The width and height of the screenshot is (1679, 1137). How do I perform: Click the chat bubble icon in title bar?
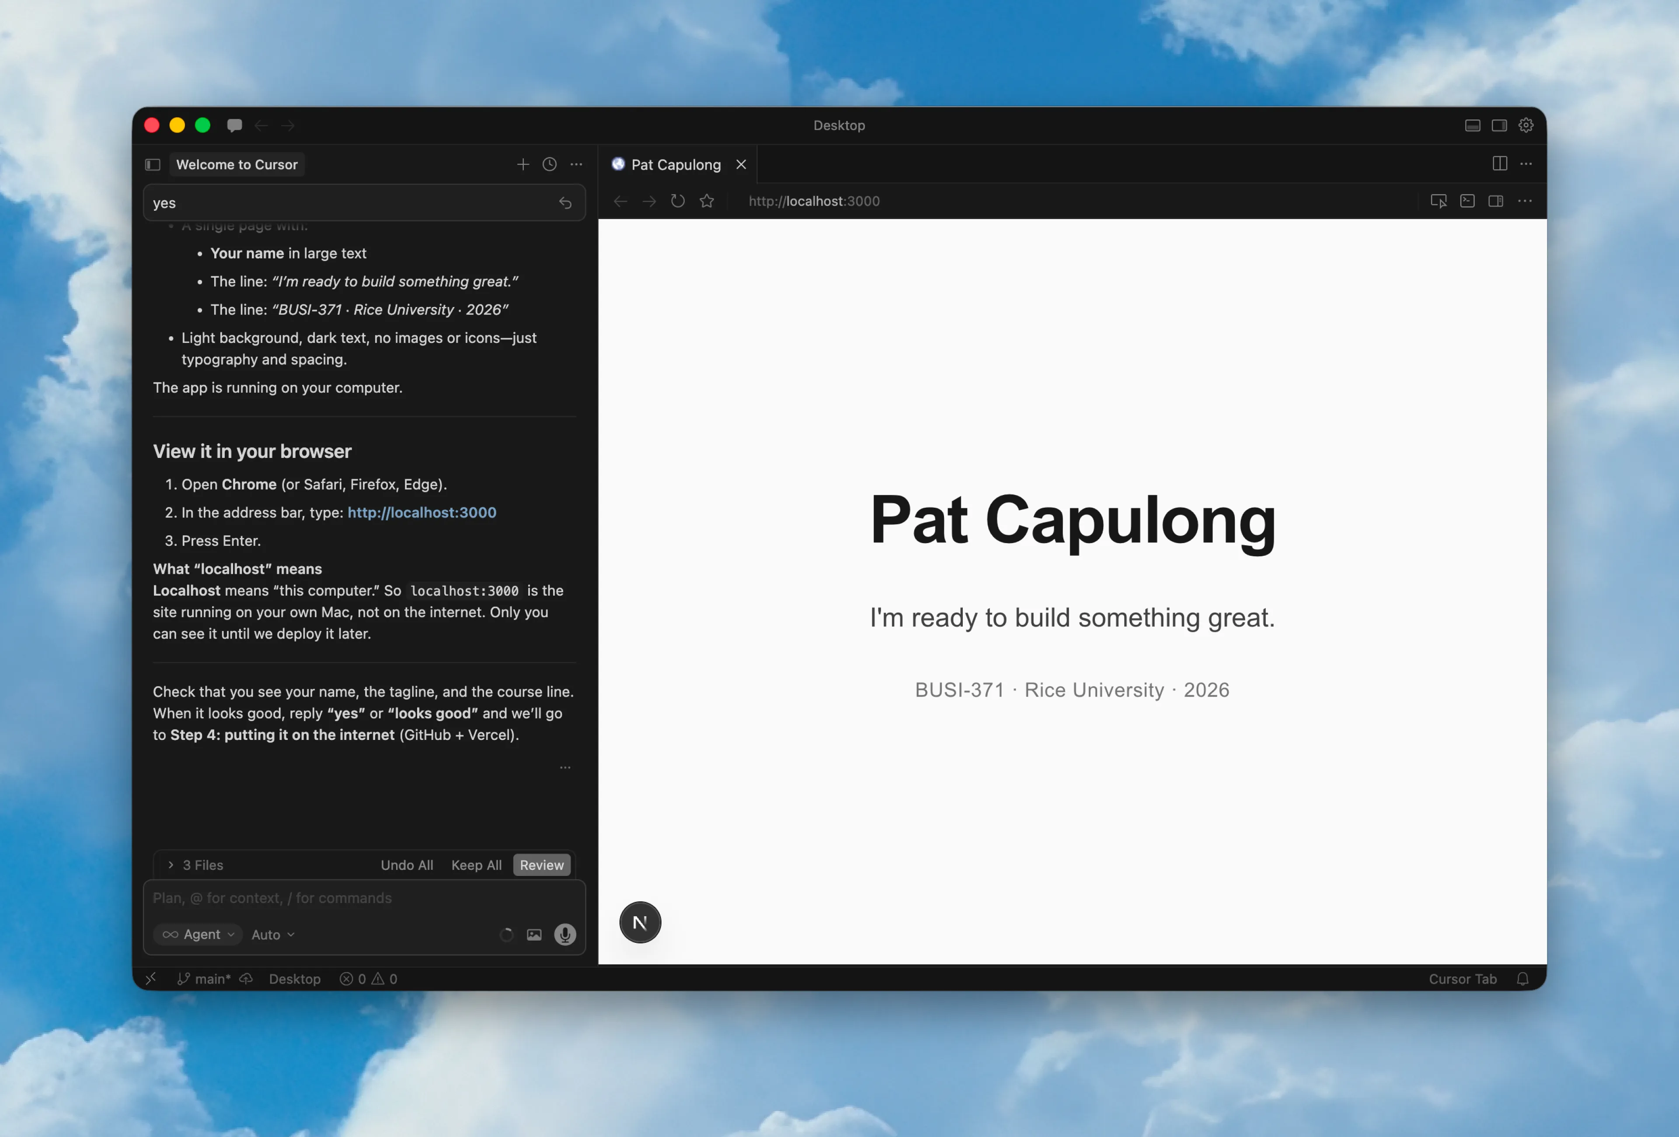[234, 126]
